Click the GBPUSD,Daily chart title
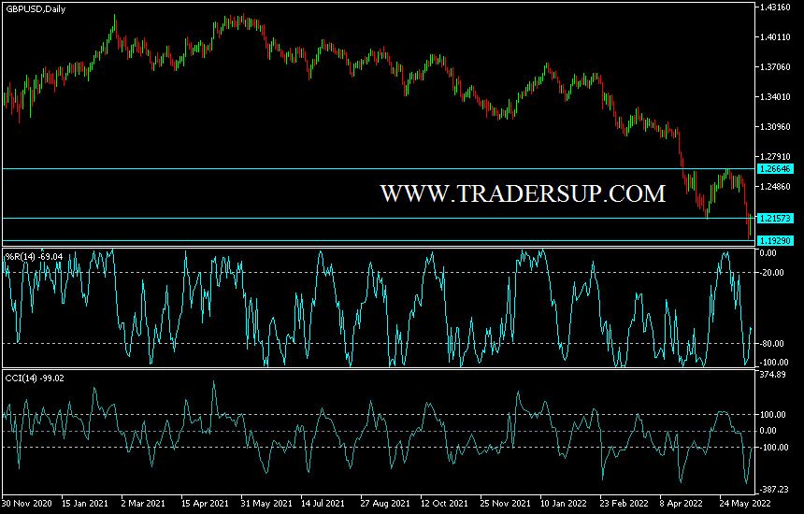The height and width of the screenshot is (514, 804). pos(36,9)
